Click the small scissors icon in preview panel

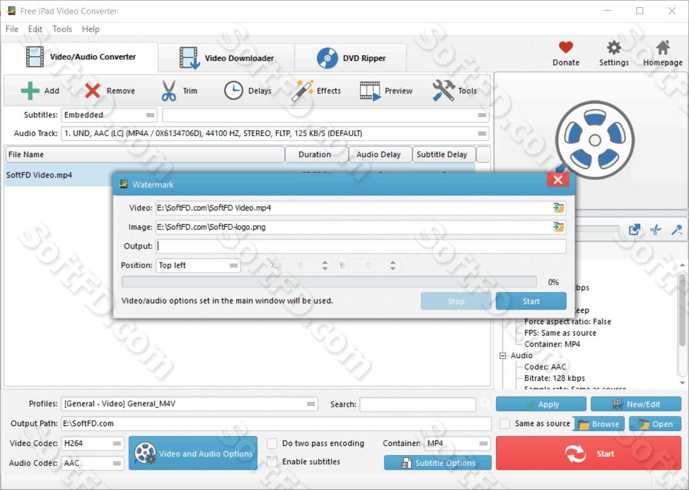pos(656,230)
